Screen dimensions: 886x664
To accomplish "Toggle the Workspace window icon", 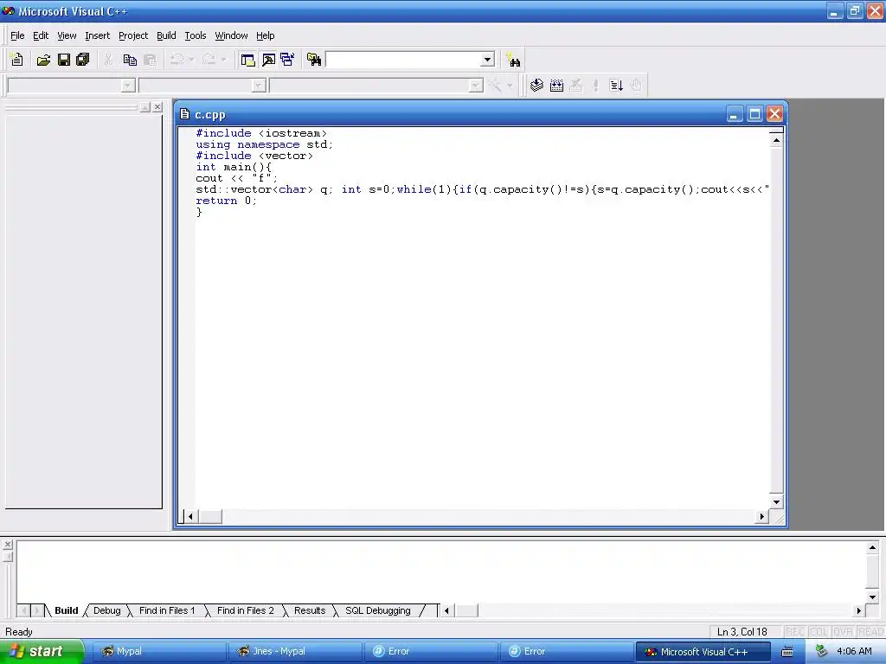I will point(247,60).
